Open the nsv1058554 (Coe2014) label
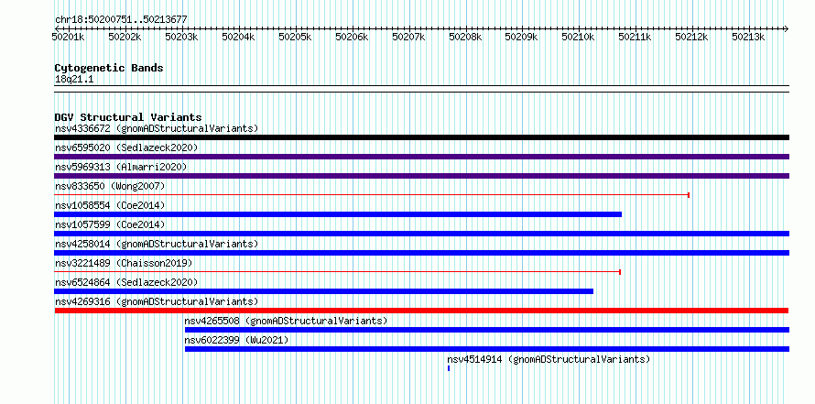Image resolution: width=815 pixels, height=404 pixels. [110, 205]
